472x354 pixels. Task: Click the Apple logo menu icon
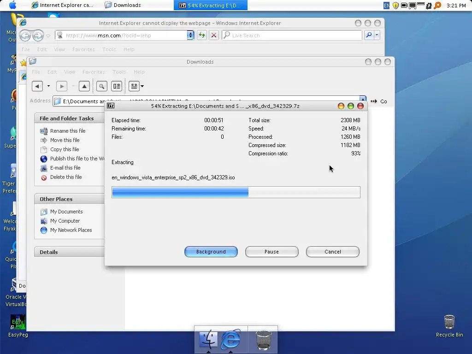click(12, 5)
